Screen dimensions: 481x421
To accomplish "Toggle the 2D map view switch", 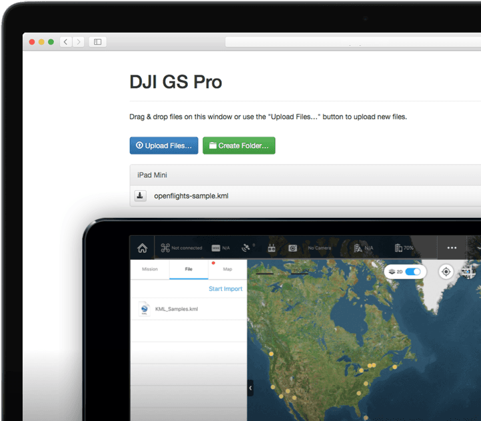I will click(x=414, y=272).
